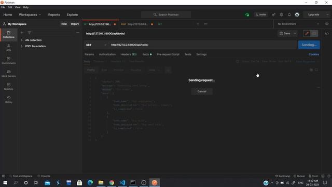
Task: Click the Find and Replace status bar item
Action: pos(21,176)
